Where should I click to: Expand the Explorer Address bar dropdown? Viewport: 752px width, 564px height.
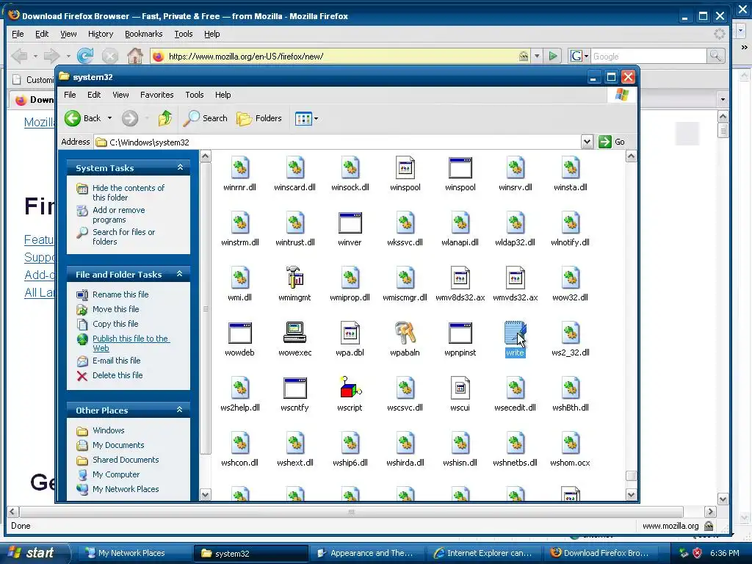[587, 142]
